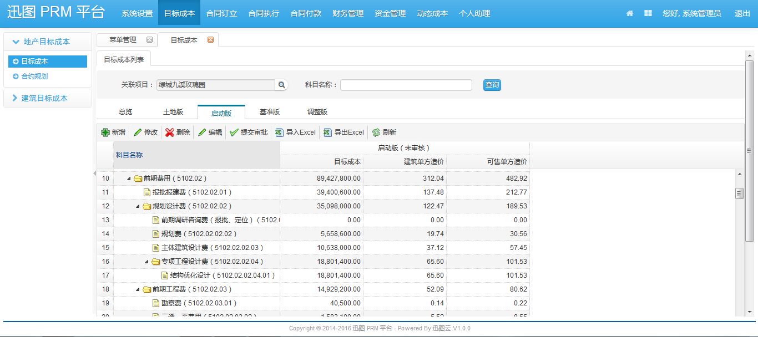
Task: Switch to the 基准版 tab
Action: [x=270, y=112]
